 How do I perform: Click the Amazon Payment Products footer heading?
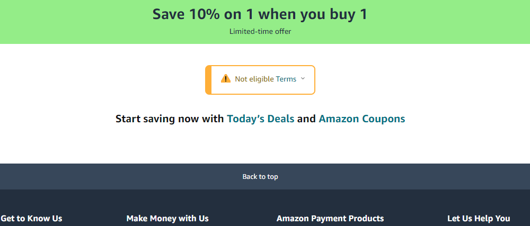pos(330,218)
